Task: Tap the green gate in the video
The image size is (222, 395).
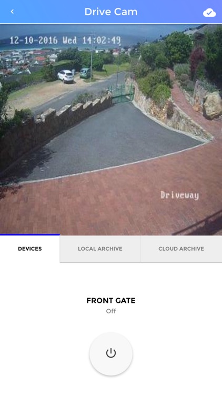Action: (121, 93)
